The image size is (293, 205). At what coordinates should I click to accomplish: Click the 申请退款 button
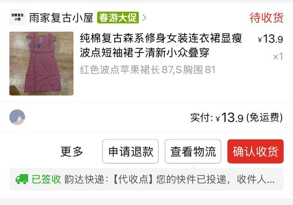pos(131,151)
